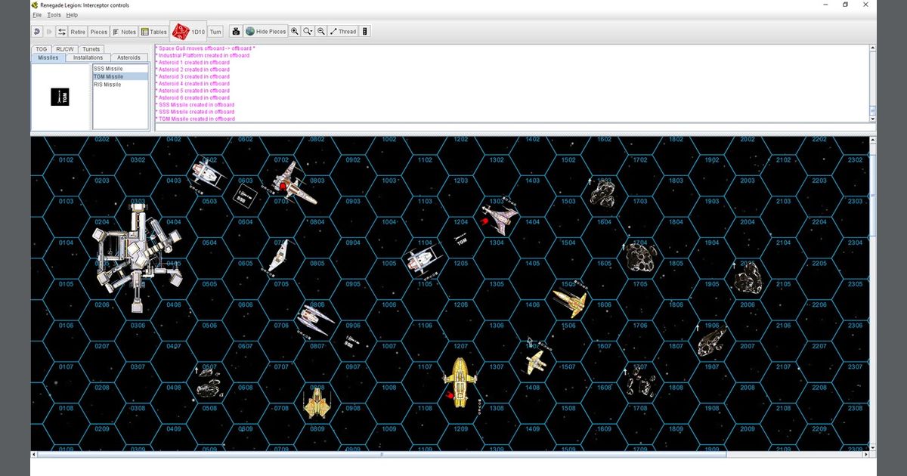Toggle the Thread movement trails button
Viewport: 907px width, 476px height.
point(343,32)
